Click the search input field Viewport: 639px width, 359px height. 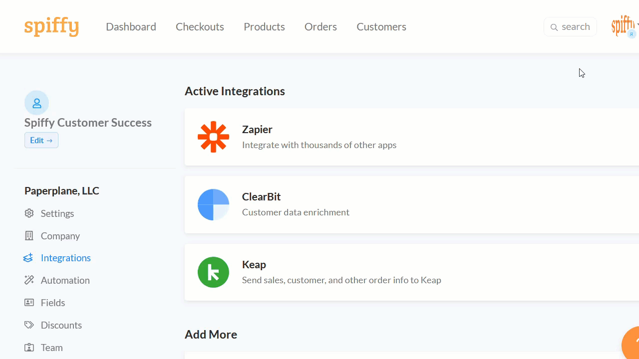pos(570,27)
